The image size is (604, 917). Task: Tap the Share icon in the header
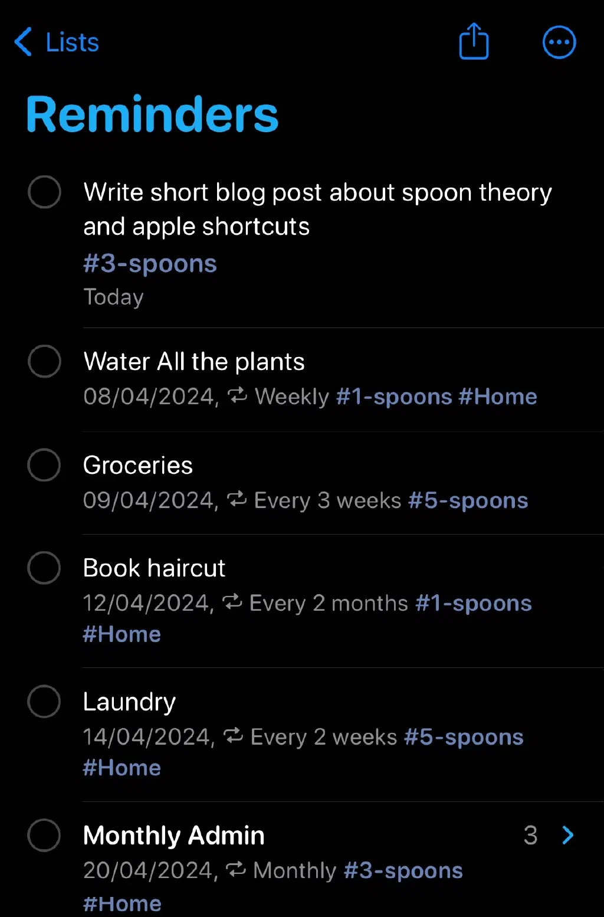[474, 41]
